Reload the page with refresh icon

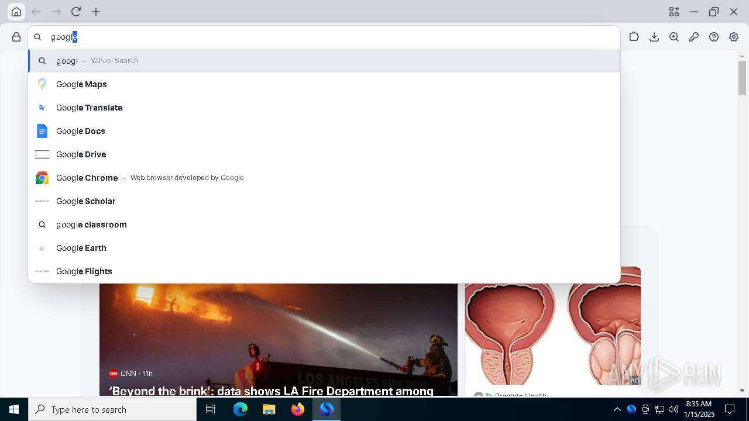[76, 12]
